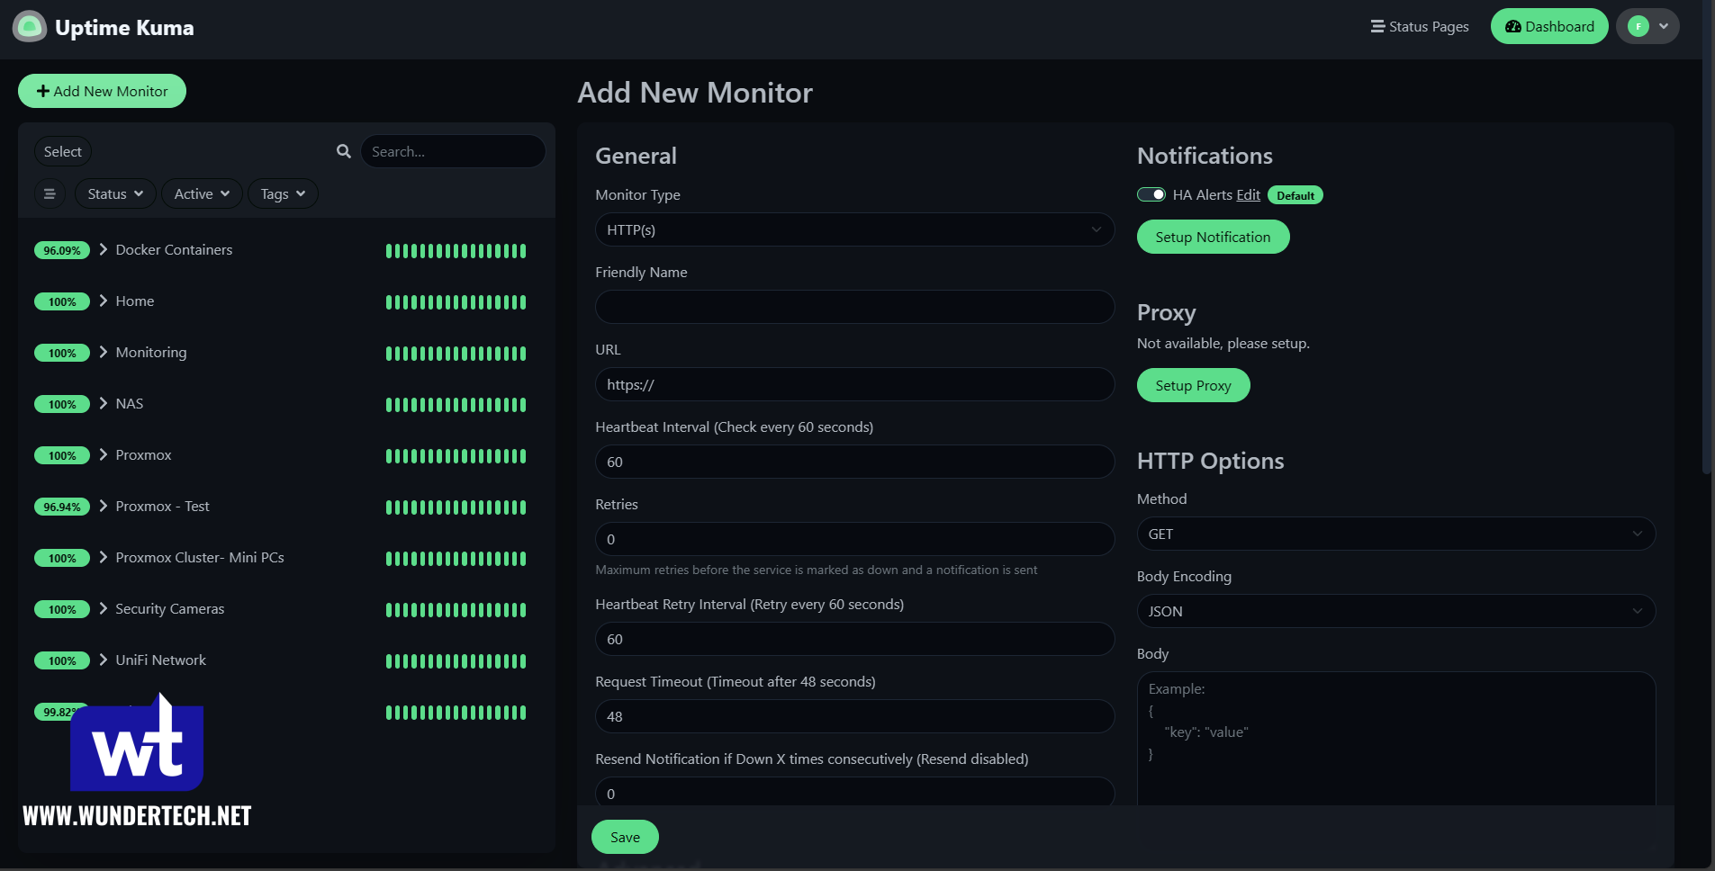1715x871 pixels.
Task: Expand the UniFi Network group
Action: coord(103,660)
